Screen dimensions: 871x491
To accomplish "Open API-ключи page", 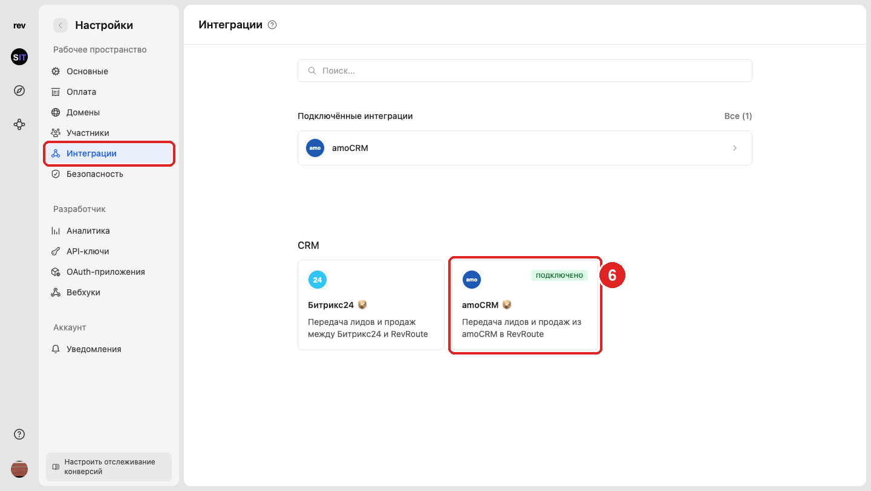I will 109,251.
